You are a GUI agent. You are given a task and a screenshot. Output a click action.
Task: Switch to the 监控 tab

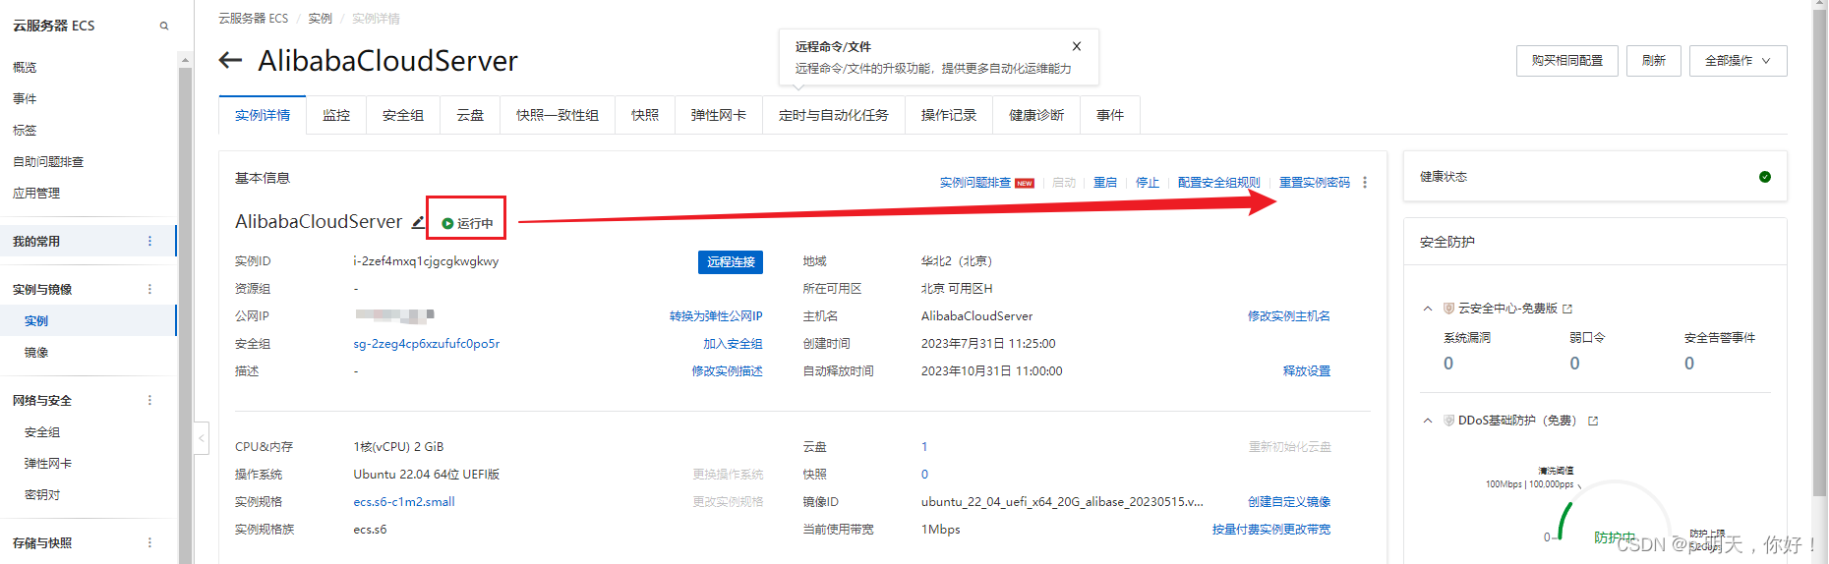[x=336, y=115]
